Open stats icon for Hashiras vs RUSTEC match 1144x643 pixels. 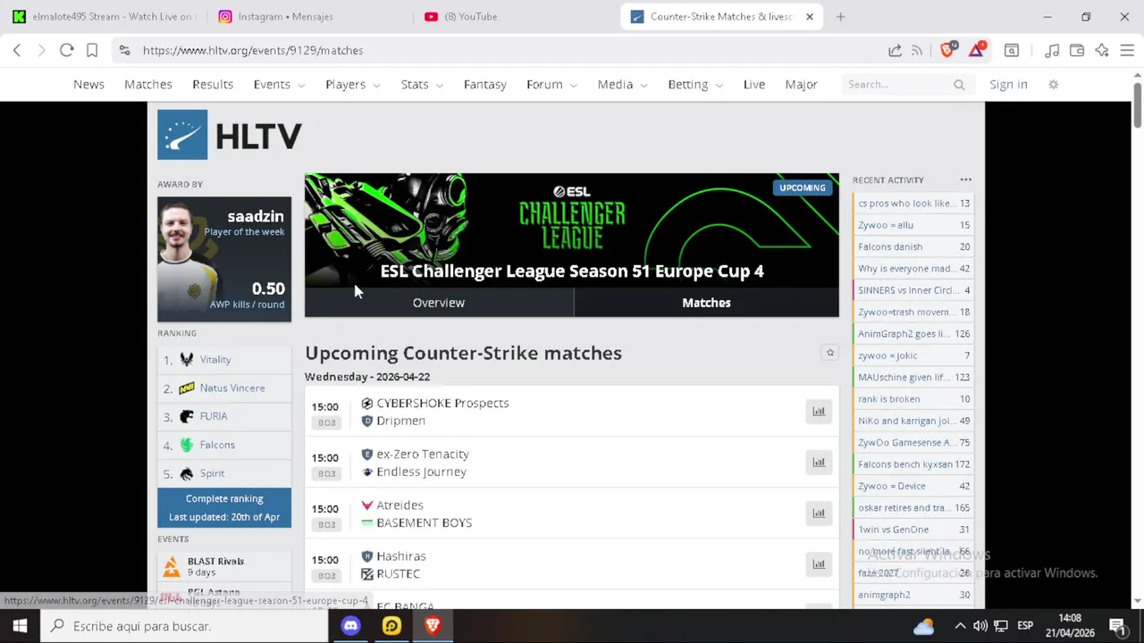(819, 564)
